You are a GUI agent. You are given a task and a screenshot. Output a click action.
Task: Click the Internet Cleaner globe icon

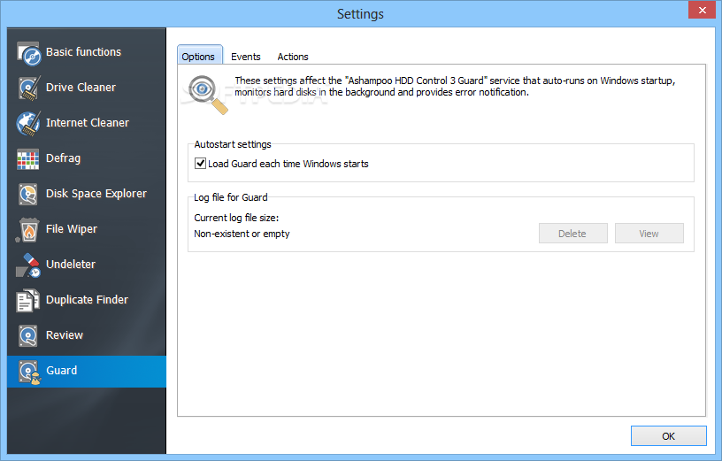28,123
